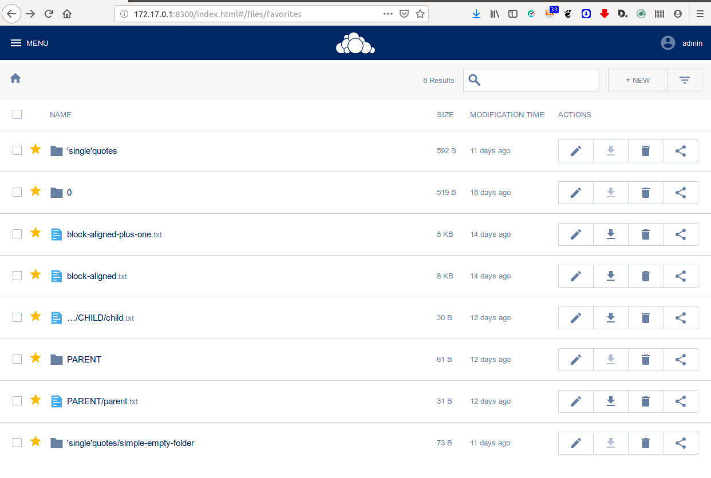Sort by MODIFICATION TIME column
The image size is (711, 478).
click(507, 115)
